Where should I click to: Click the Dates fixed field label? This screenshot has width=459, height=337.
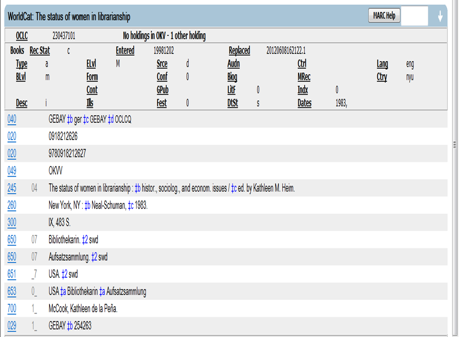coord(304,103)
